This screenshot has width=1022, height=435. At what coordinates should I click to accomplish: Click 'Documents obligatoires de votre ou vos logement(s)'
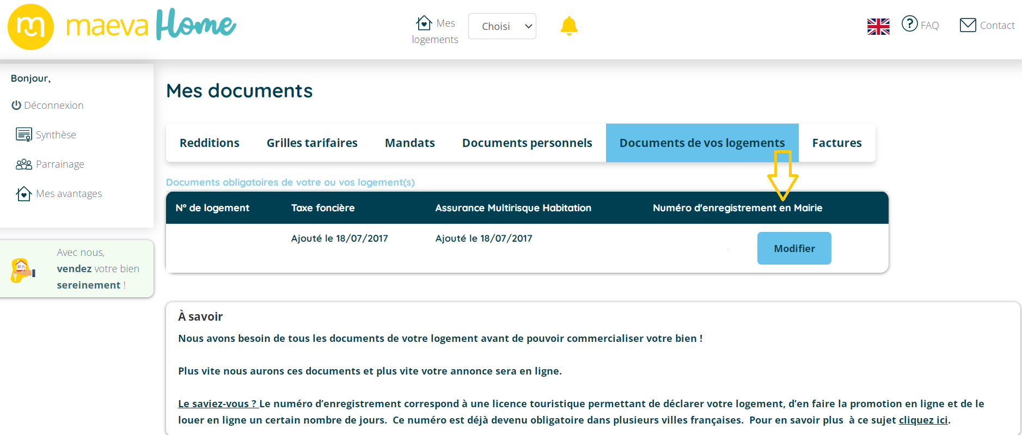290,182
